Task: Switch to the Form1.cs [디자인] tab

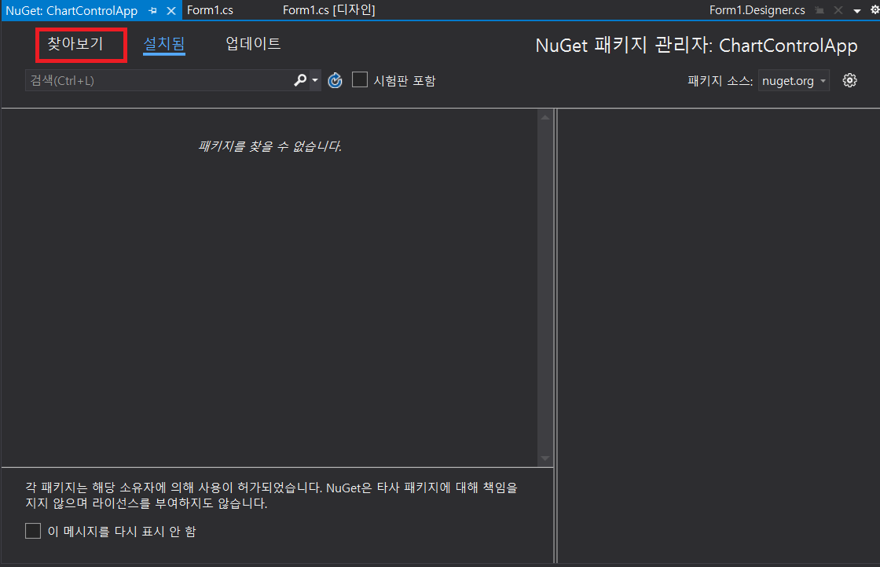Action: [329, 10]
